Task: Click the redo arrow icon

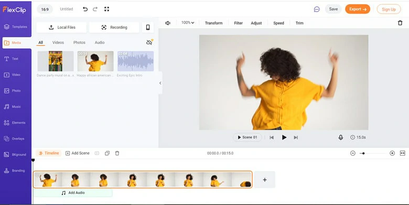Action: tap(95, 9)
